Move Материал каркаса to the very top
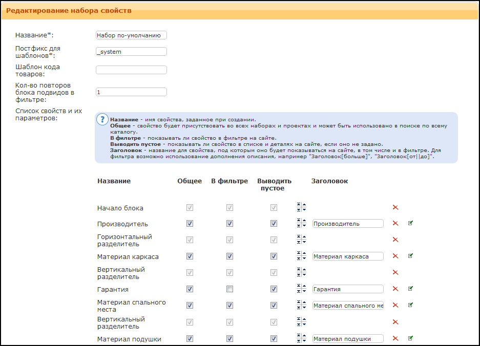Viewport: 480px width, 346px height. point(299,254)
